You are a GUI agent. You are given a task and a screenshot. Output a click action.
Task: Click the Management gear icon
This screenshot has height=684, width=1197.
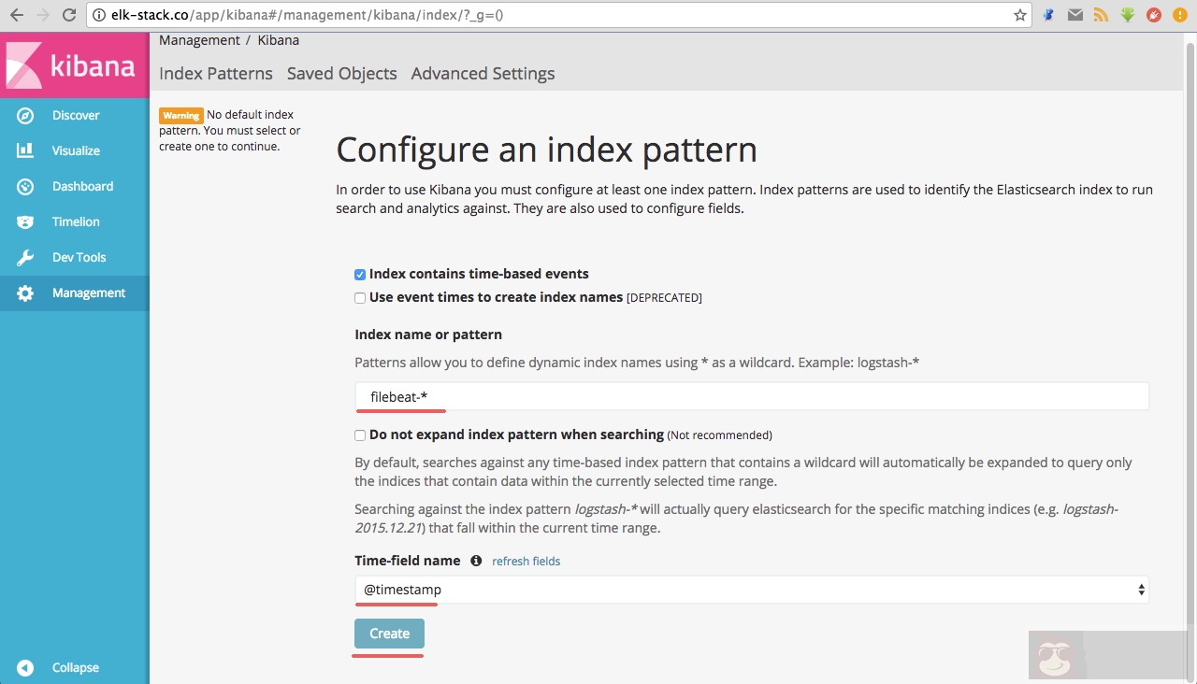(x=25, y=293)
